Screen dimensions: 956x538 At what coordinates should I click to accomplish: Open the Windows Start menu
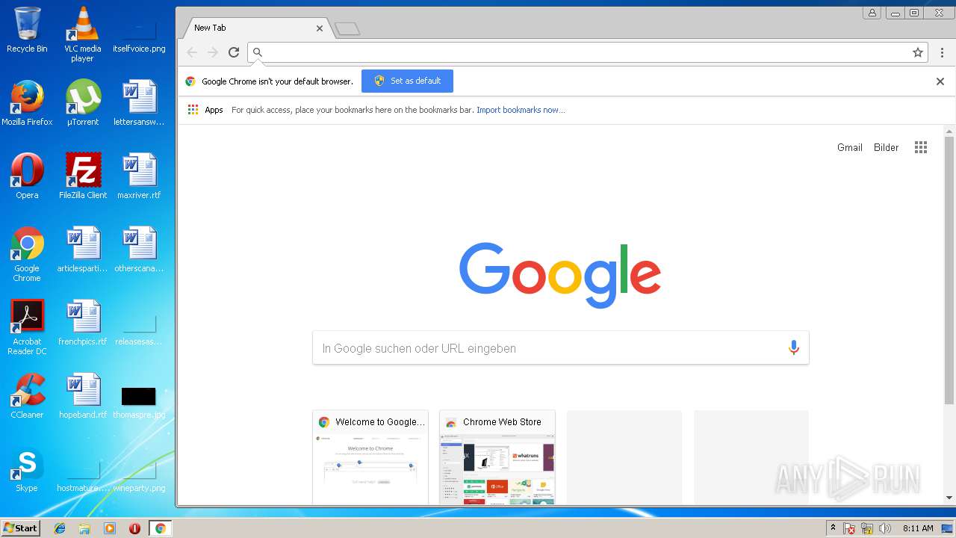[20, 528]
